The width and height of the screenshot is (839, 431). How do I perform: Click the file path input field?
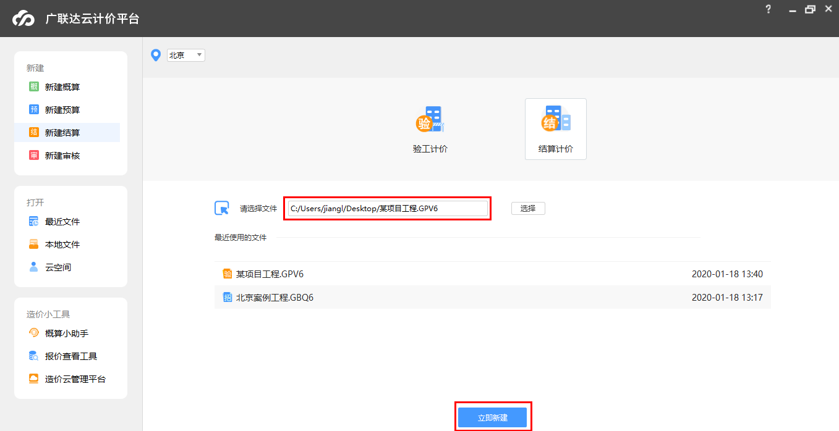(388, 209)
